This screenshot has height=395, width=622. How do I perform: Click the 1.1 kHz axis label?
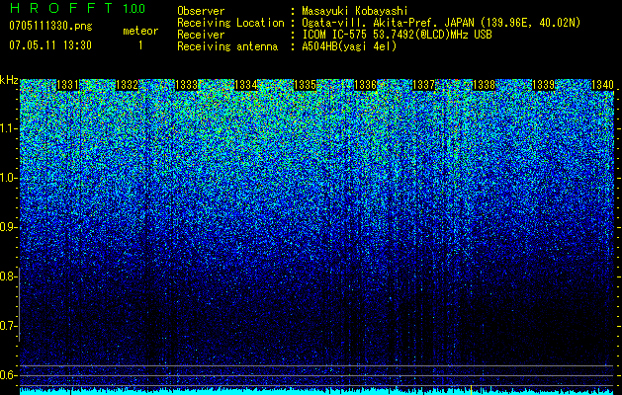pyautogui.click(x=8, y=128)
